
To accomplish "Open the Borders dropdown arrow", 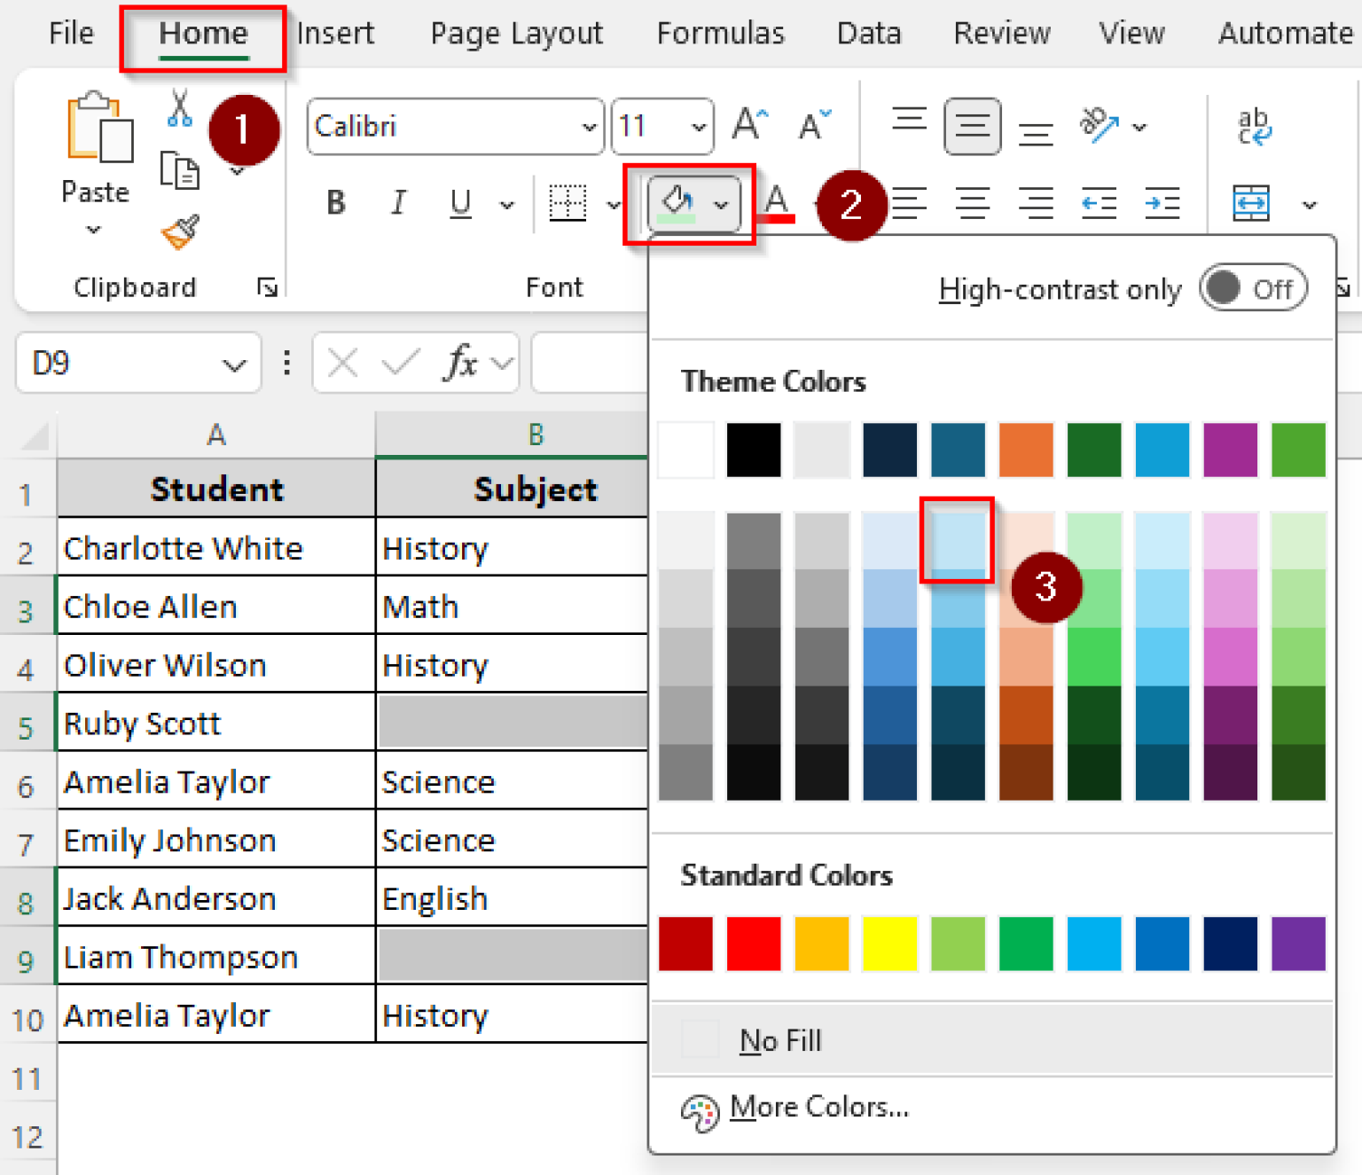I will (x=614, y=203).
